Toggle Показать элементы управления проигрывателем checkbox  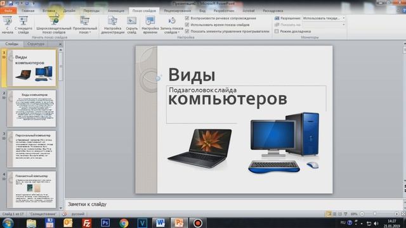(187, 31)
